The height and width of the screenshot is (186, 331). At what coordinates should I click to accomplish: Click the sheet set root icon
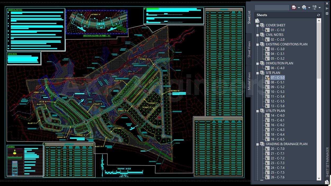click(x=257, y=21)
